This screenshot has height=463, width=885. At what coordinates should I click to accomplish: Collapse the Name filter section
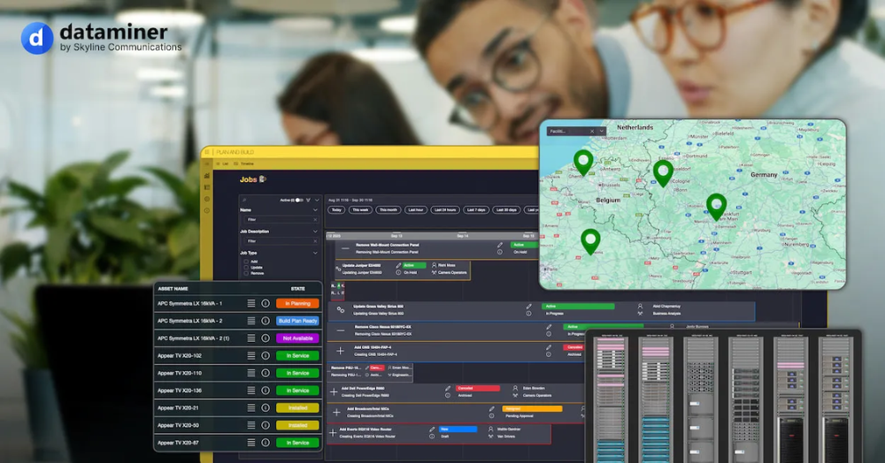coord(315,210)
